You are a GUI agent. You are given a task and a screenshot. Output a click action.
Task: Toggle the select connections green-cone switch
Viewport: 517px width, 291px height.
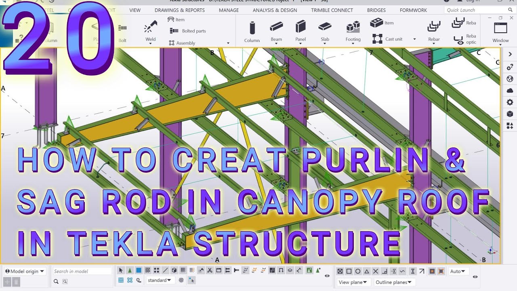pyautogui.click(x=130, y=270)
